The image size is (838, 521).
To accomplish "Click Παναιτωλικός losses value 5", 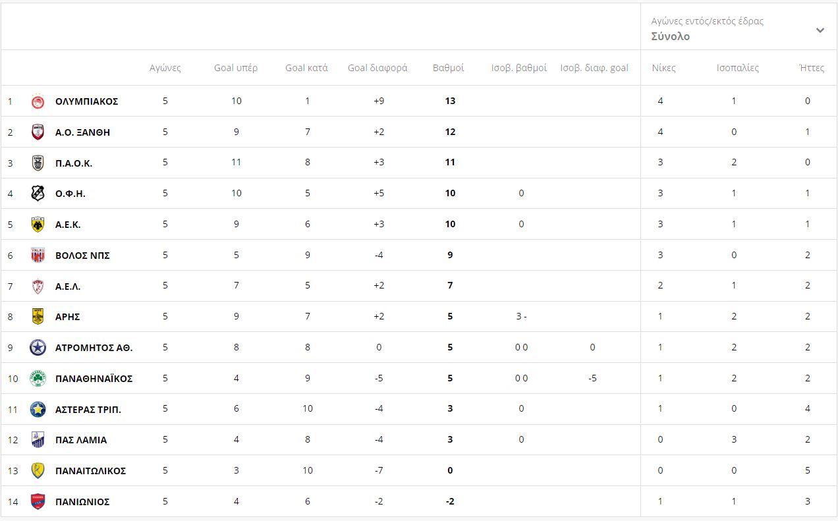I will click(808, 471).
